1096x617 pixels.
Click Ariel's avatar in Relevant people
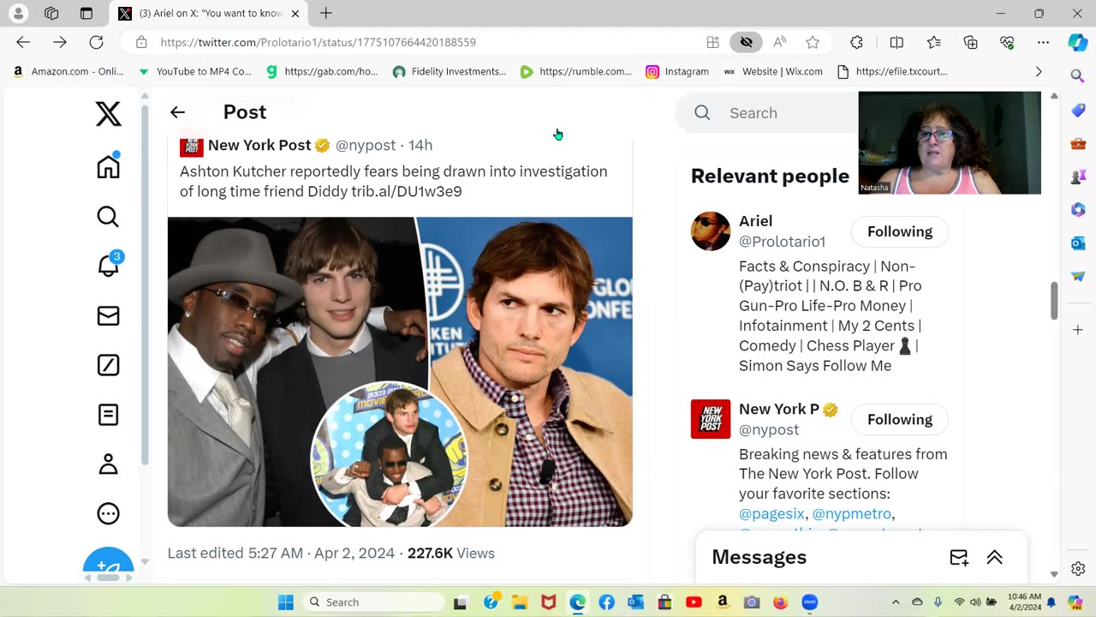click(711, 231)
